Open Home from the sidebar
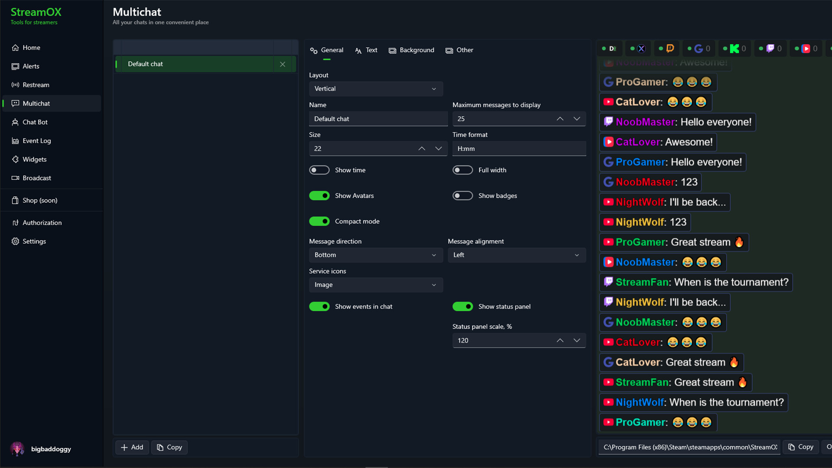The image size is (832, 468). [52, 48]
